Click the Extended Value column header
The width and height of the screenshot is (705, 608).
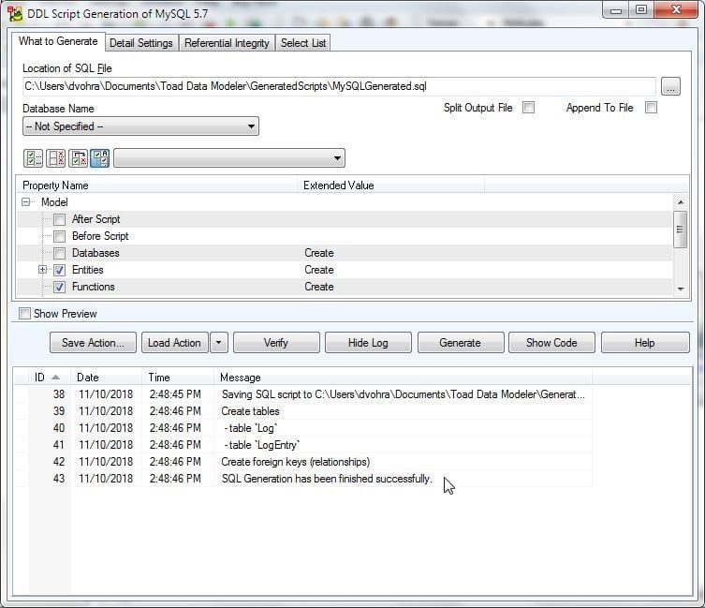click(x=391, y=185)
